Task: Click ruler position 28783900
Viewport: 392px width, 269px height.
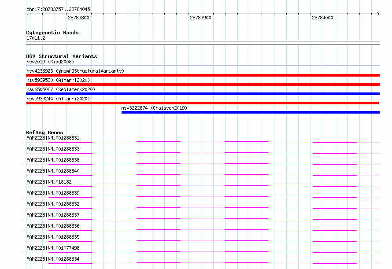Action: point(200,18)
